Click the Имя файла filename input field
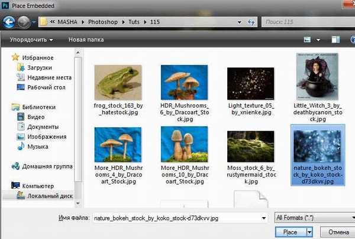355x239 pixels. pyautogui.click(x=177, y=218)
